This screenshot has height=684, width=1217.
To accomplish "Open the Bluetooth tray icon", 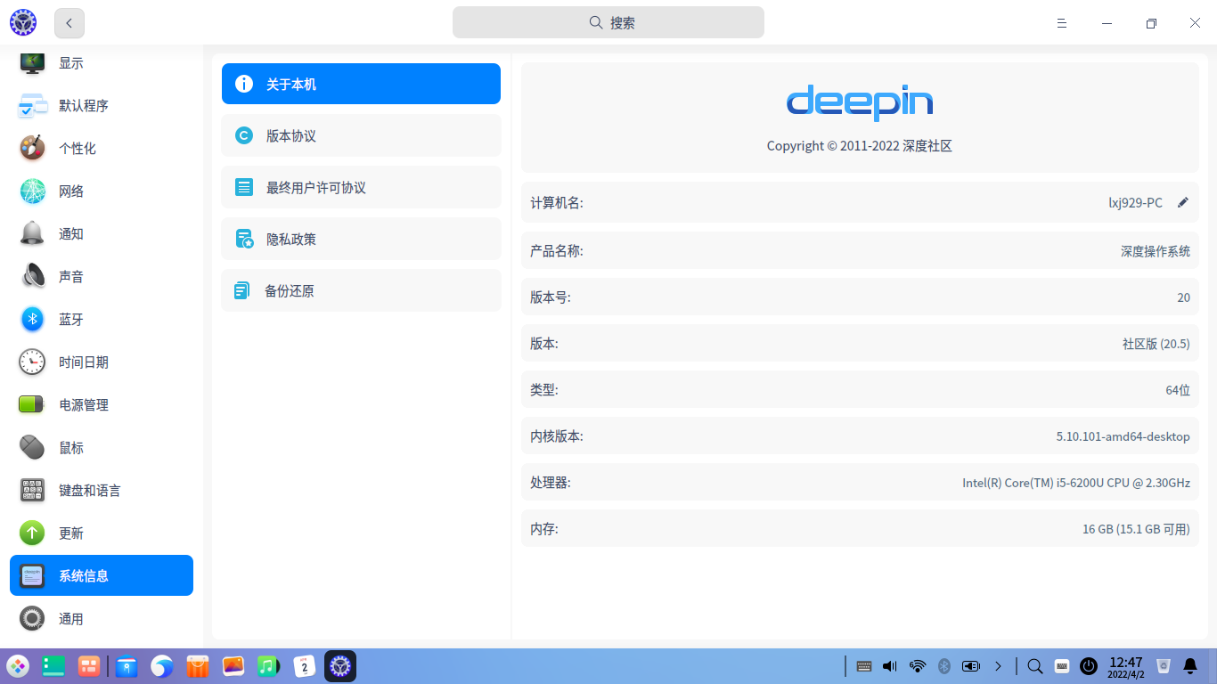I will pyautogui.click(x=944, y=665).
